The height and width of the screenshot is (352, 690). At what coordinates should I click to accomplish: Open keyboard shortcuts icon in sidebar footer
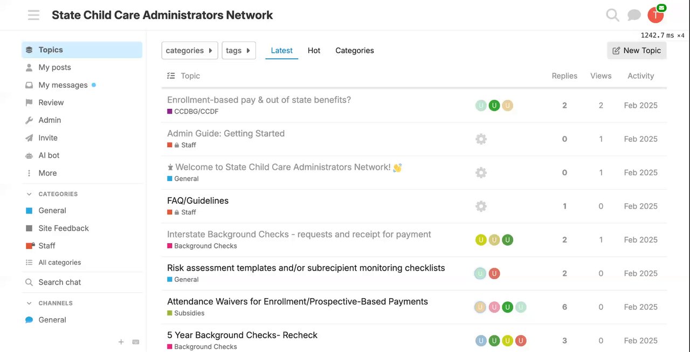[136, 342]
